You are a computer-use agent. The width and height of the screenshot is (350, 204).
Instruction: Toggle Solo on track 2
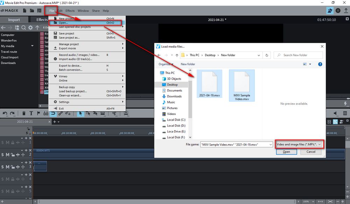pos(3,155)
